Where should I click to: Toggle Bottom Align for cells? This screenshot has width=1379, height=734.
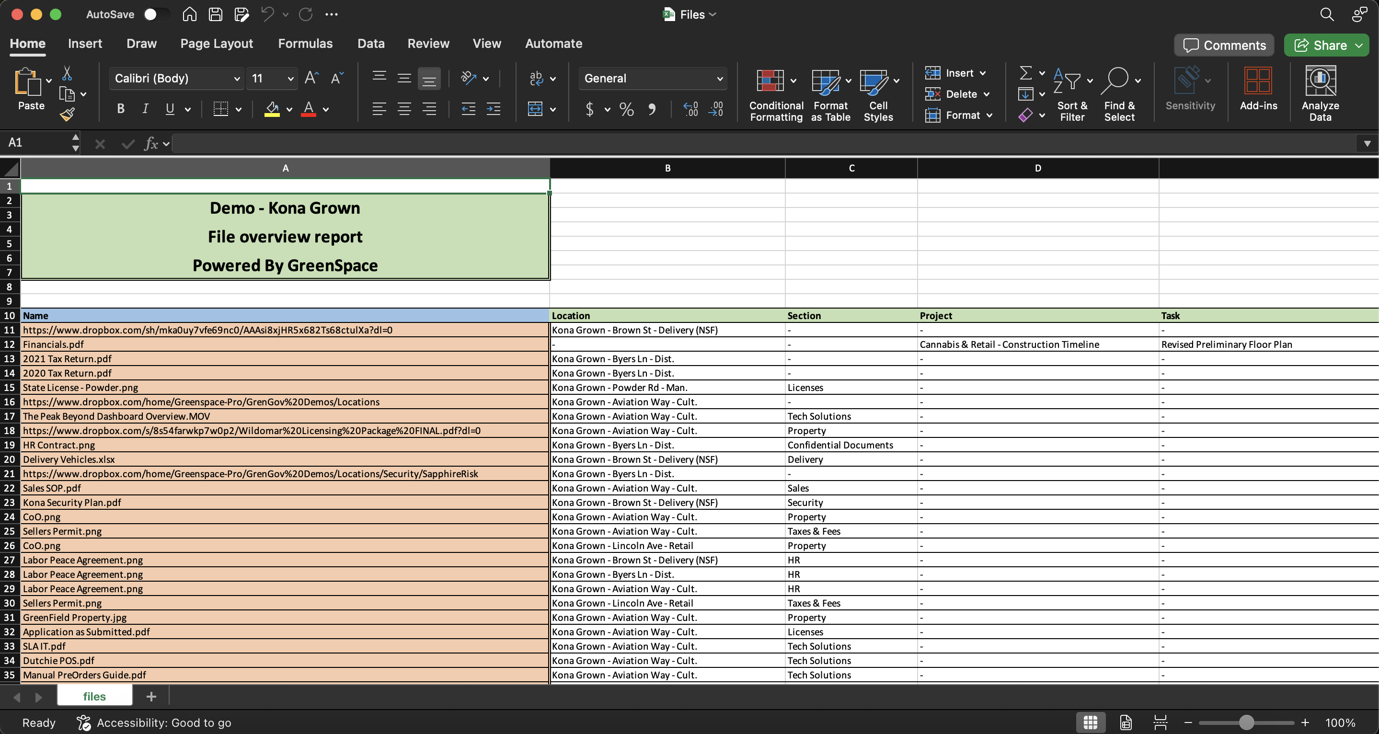click(x=429, y=79)
